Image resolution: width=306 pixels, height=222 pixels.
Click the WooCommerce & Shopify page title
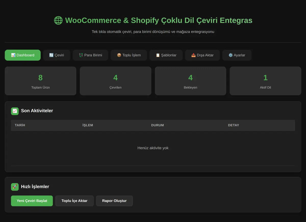pyautogui.click(x=159, y=20)
